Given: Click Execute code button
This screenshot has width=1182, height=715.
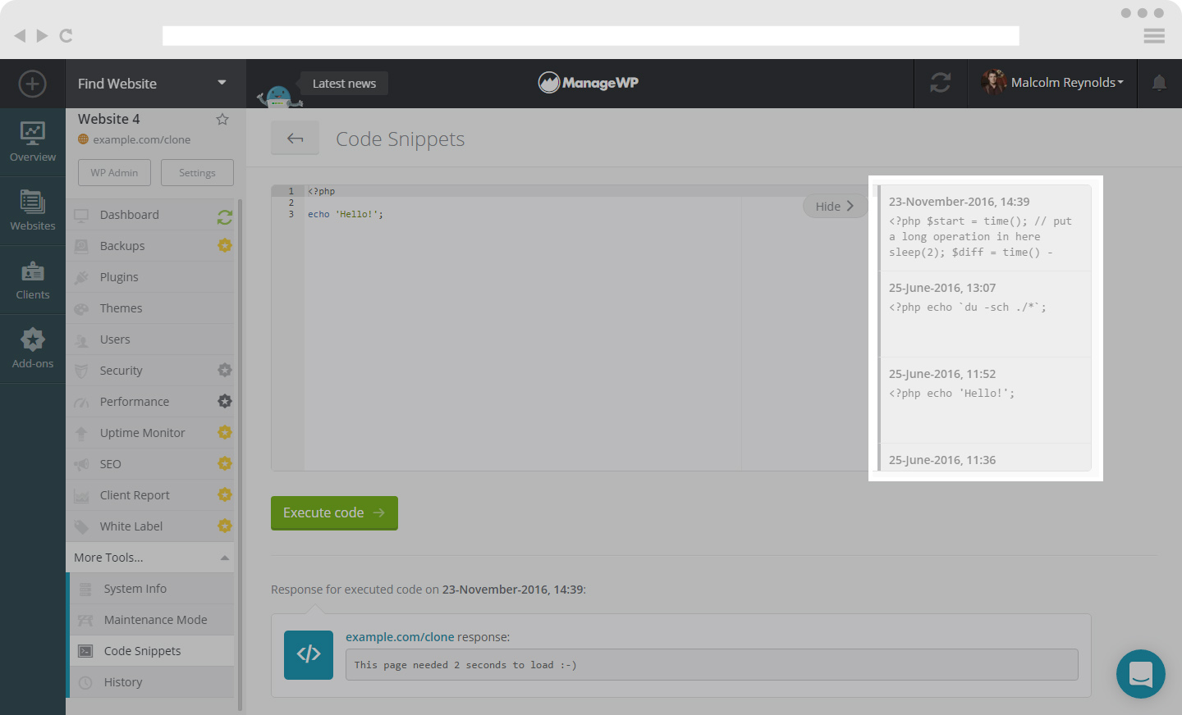Looking at the screenshot, I should point(334,513).
